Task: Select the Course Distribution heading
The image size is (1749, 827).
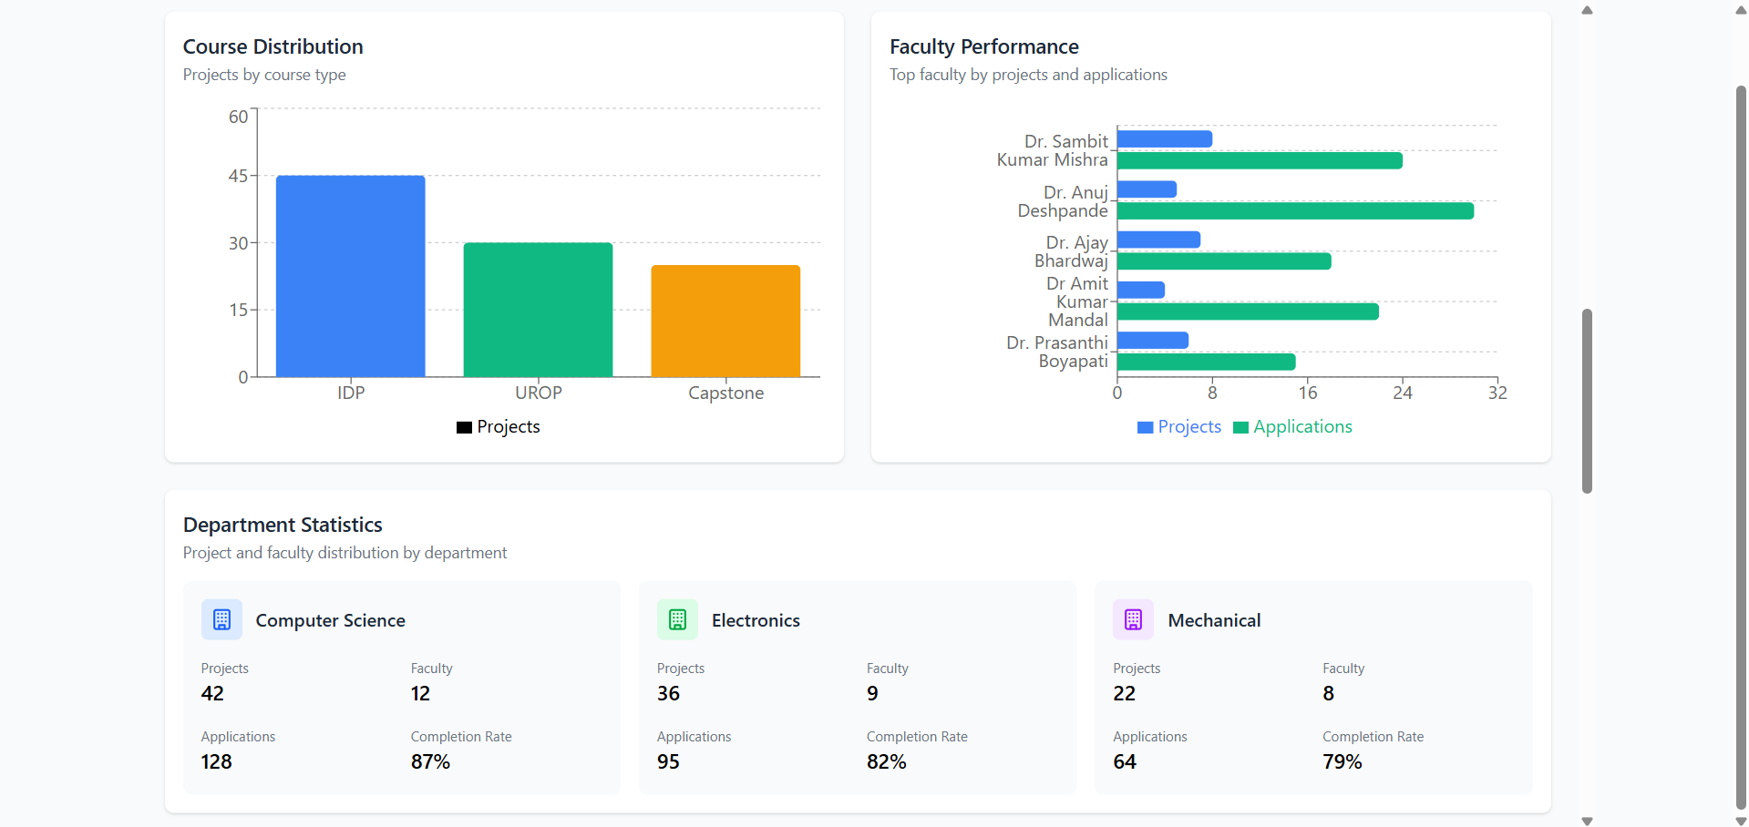Action: point(273,46)
